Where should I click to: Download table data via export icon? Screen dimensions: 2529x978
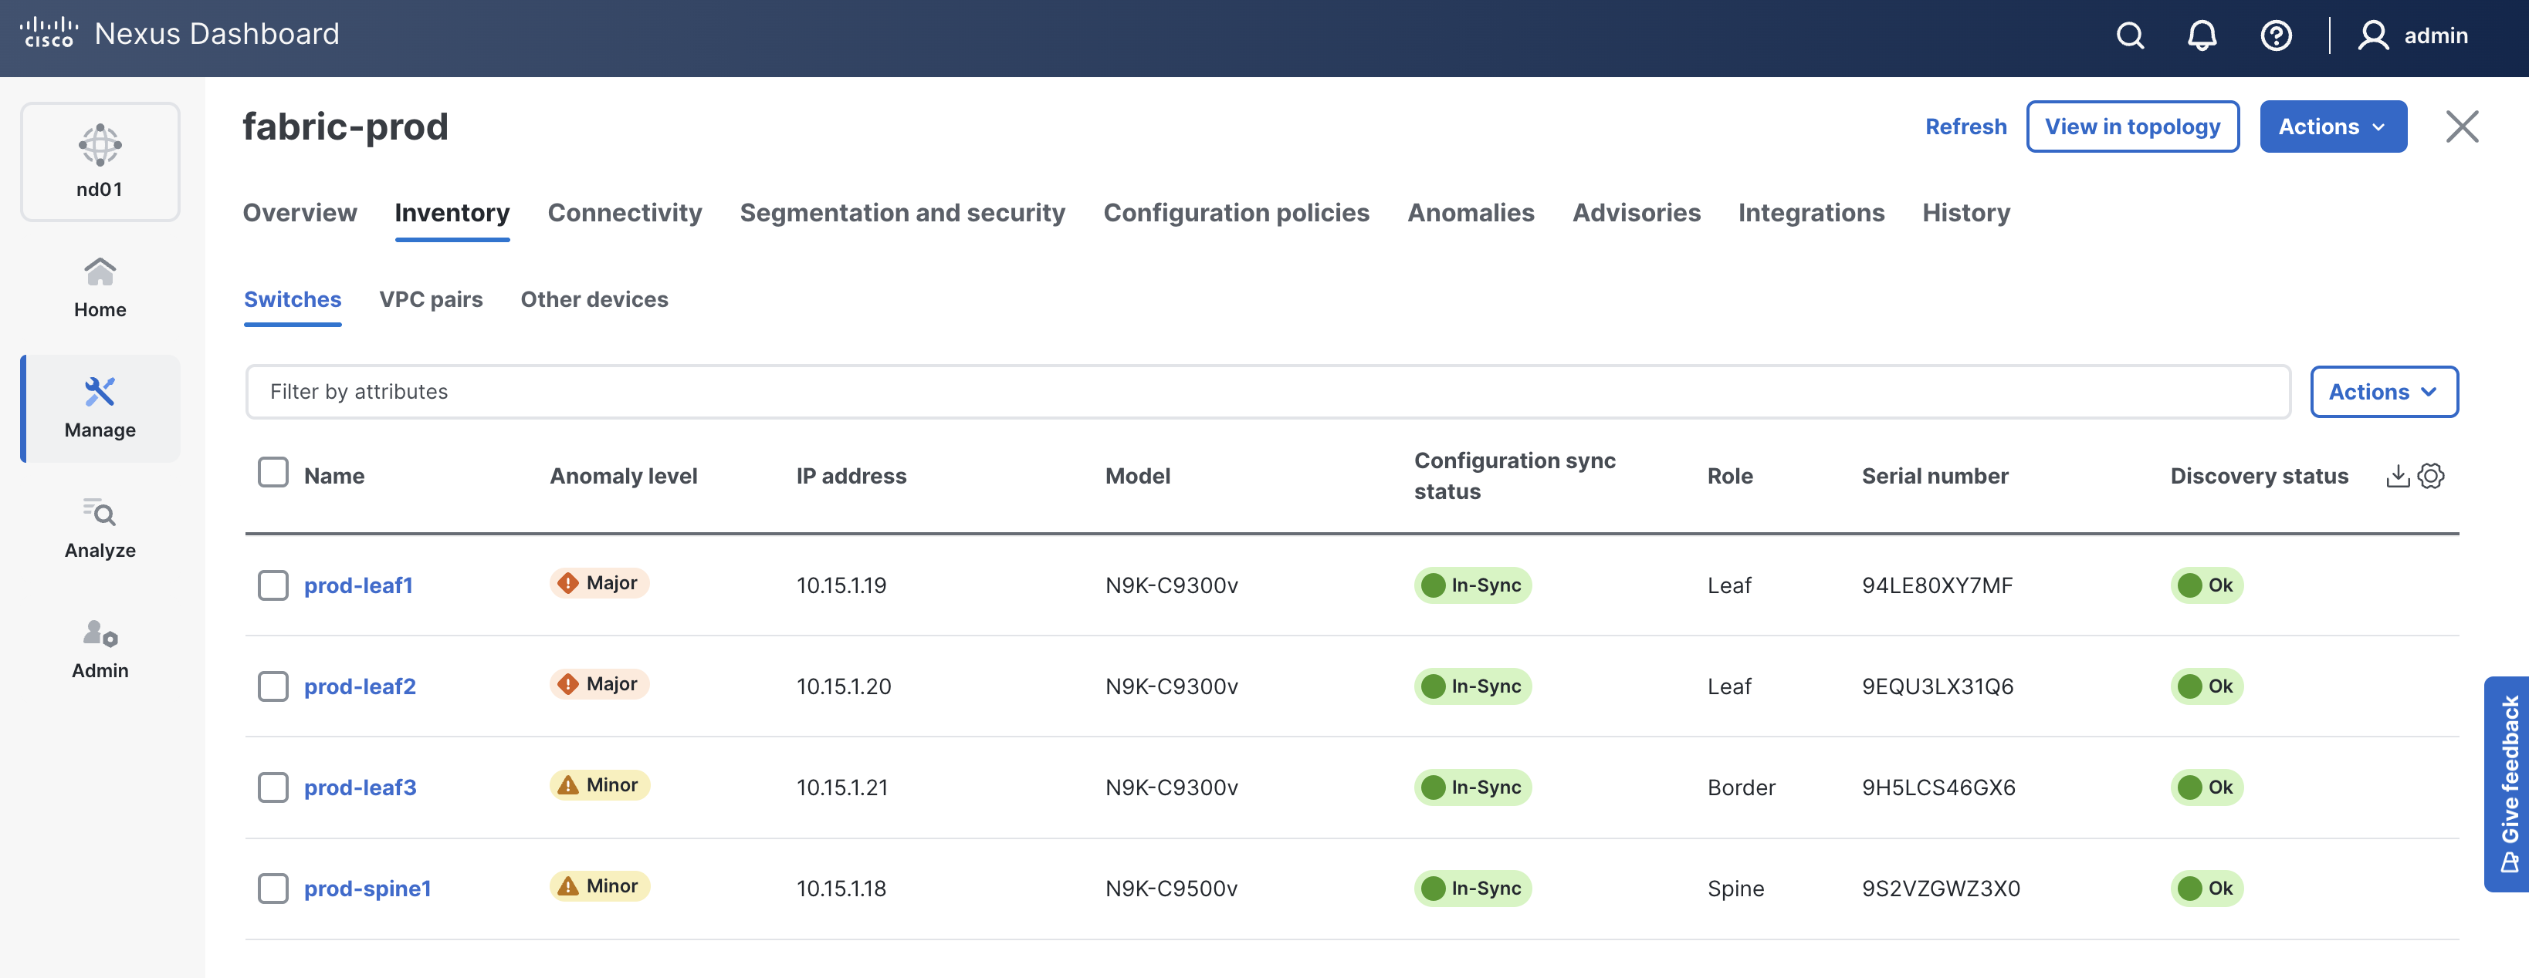pos(2398,476)
